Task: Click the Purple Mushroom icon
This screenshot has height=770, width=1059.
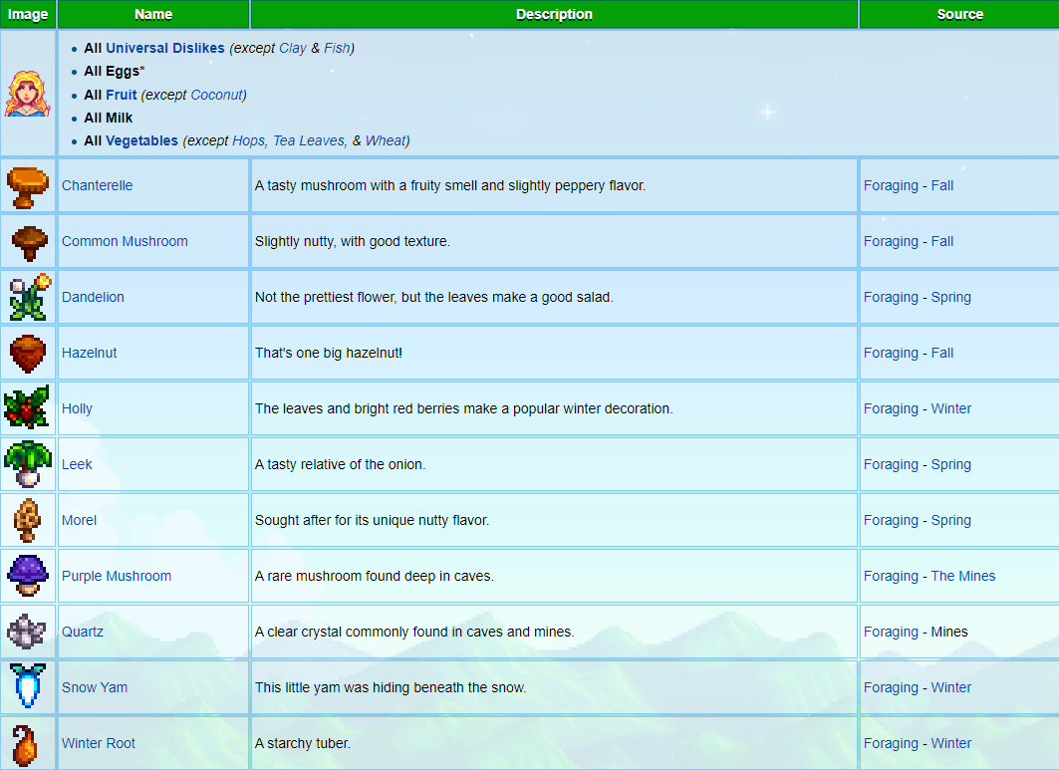Action: 28,576
